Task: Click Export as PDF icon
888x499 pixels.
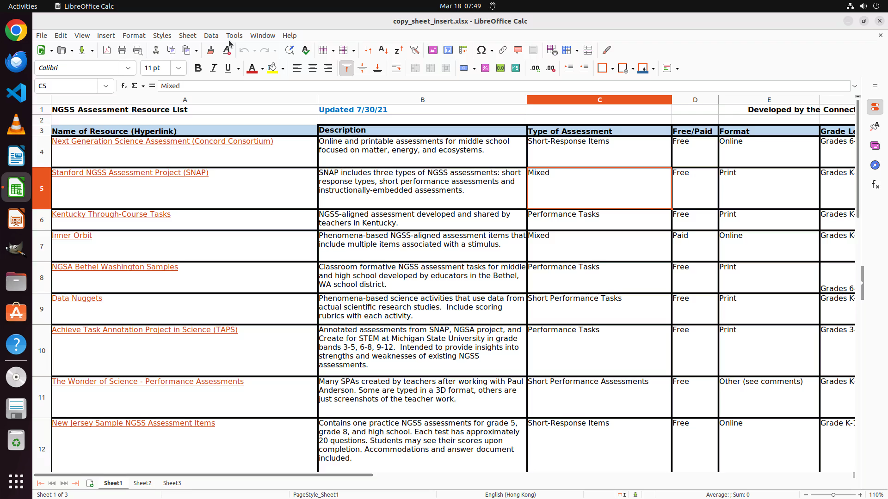Action: coord(107,50)
